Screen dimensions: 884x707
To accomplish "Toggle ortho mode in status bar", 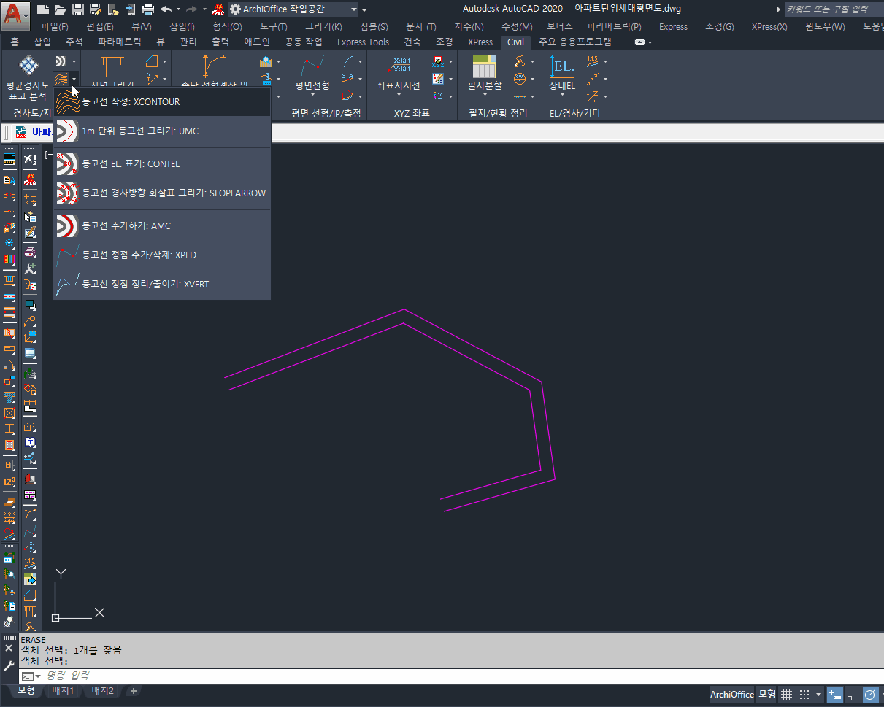I will [x=852, y=694].
